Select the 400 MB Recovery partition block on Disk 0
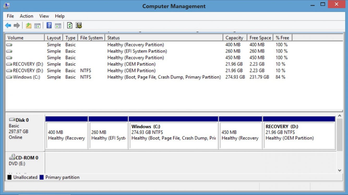Screen dimensions: 348x195 click(67, 133)
